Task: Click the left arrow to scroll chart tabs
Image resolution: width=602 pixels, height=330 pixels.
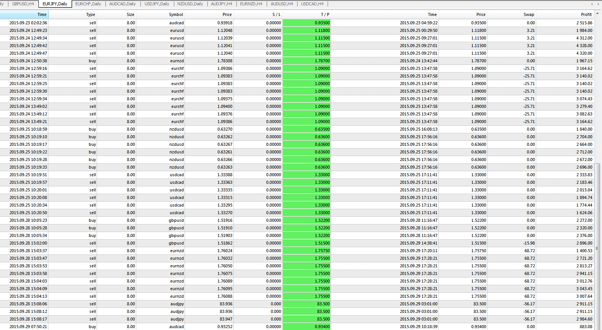Action: coord(592,4)
